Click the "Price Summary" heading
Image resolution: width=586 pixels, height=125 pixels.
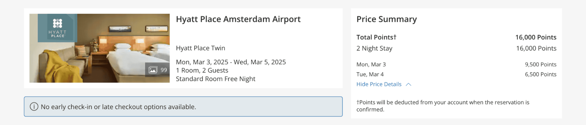[386, 19]
